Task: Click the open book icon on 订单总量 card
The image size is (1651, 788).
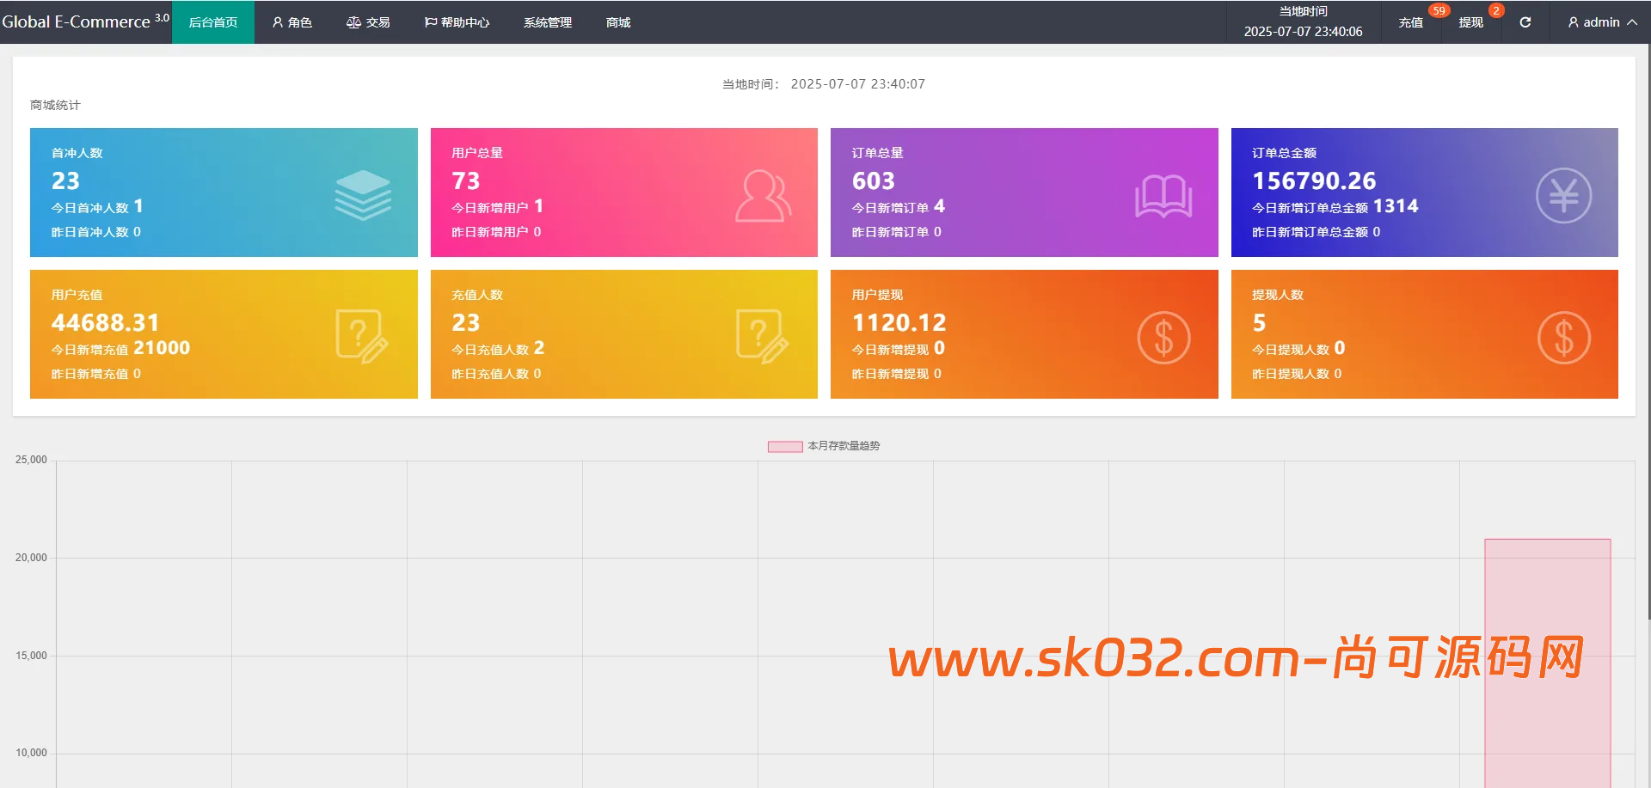Action: (1163, 196)
